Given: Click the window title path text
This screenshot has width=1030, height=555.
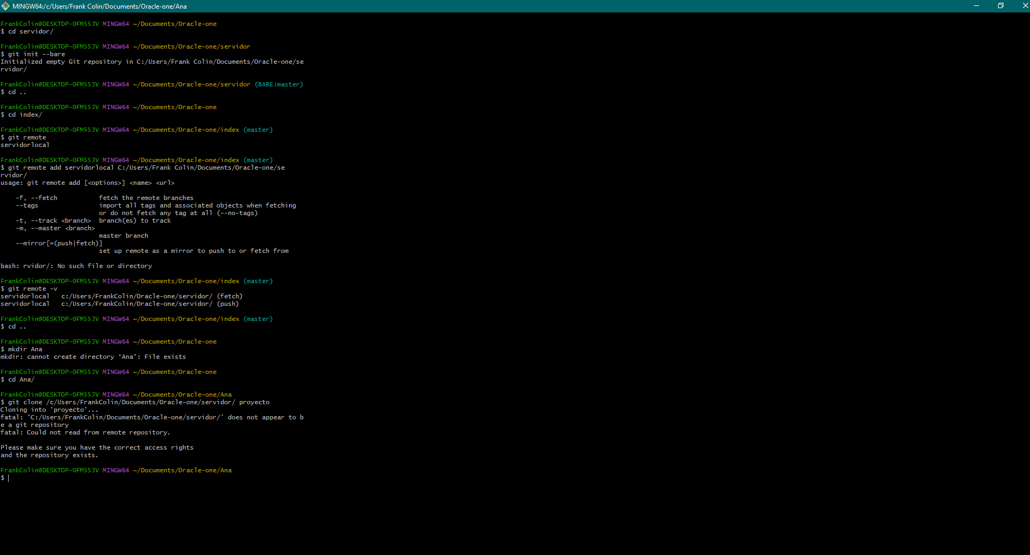Looking at the screenshot, I should tap(100, 6).
